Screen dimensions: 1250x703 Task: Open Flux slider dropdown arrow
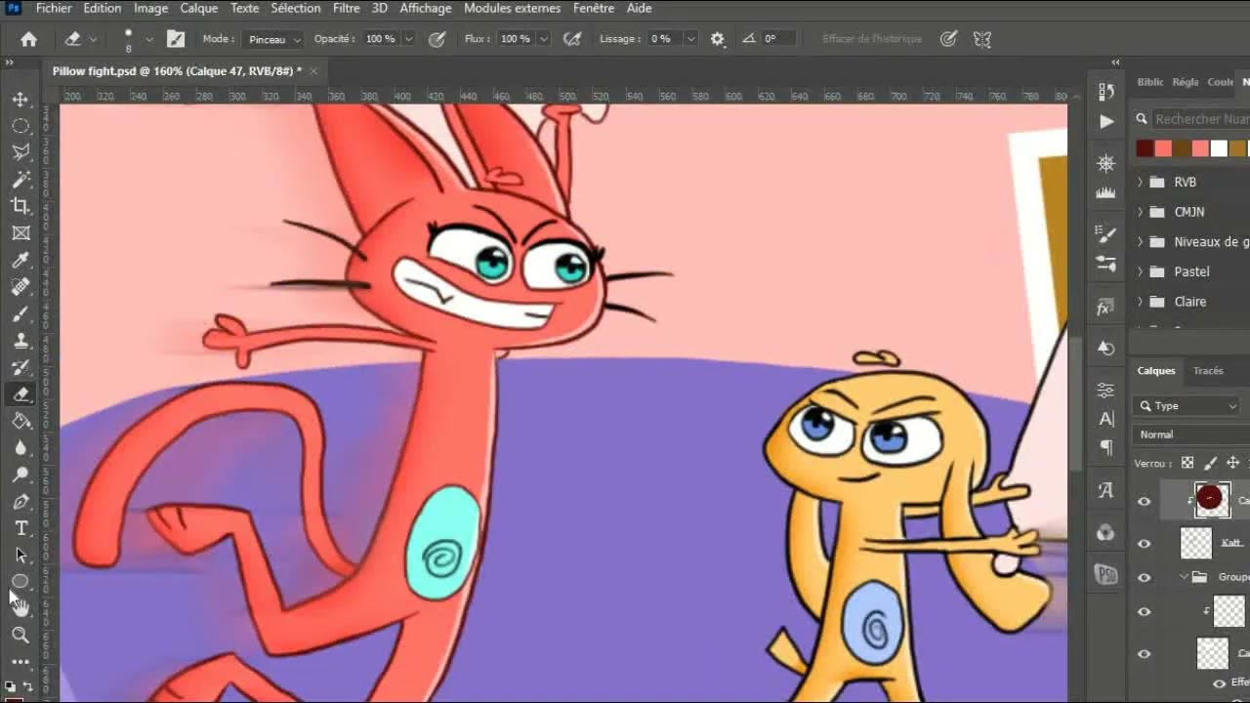click(543, 39)
